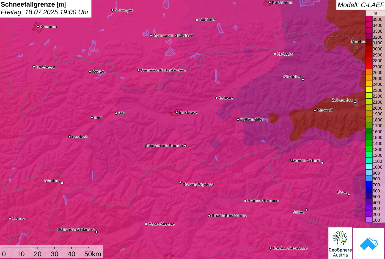This screenshot has height=259, width=385.
Task: Click the '50km' scale bar label
Action: pyautogui.click(x=93, y=254)
